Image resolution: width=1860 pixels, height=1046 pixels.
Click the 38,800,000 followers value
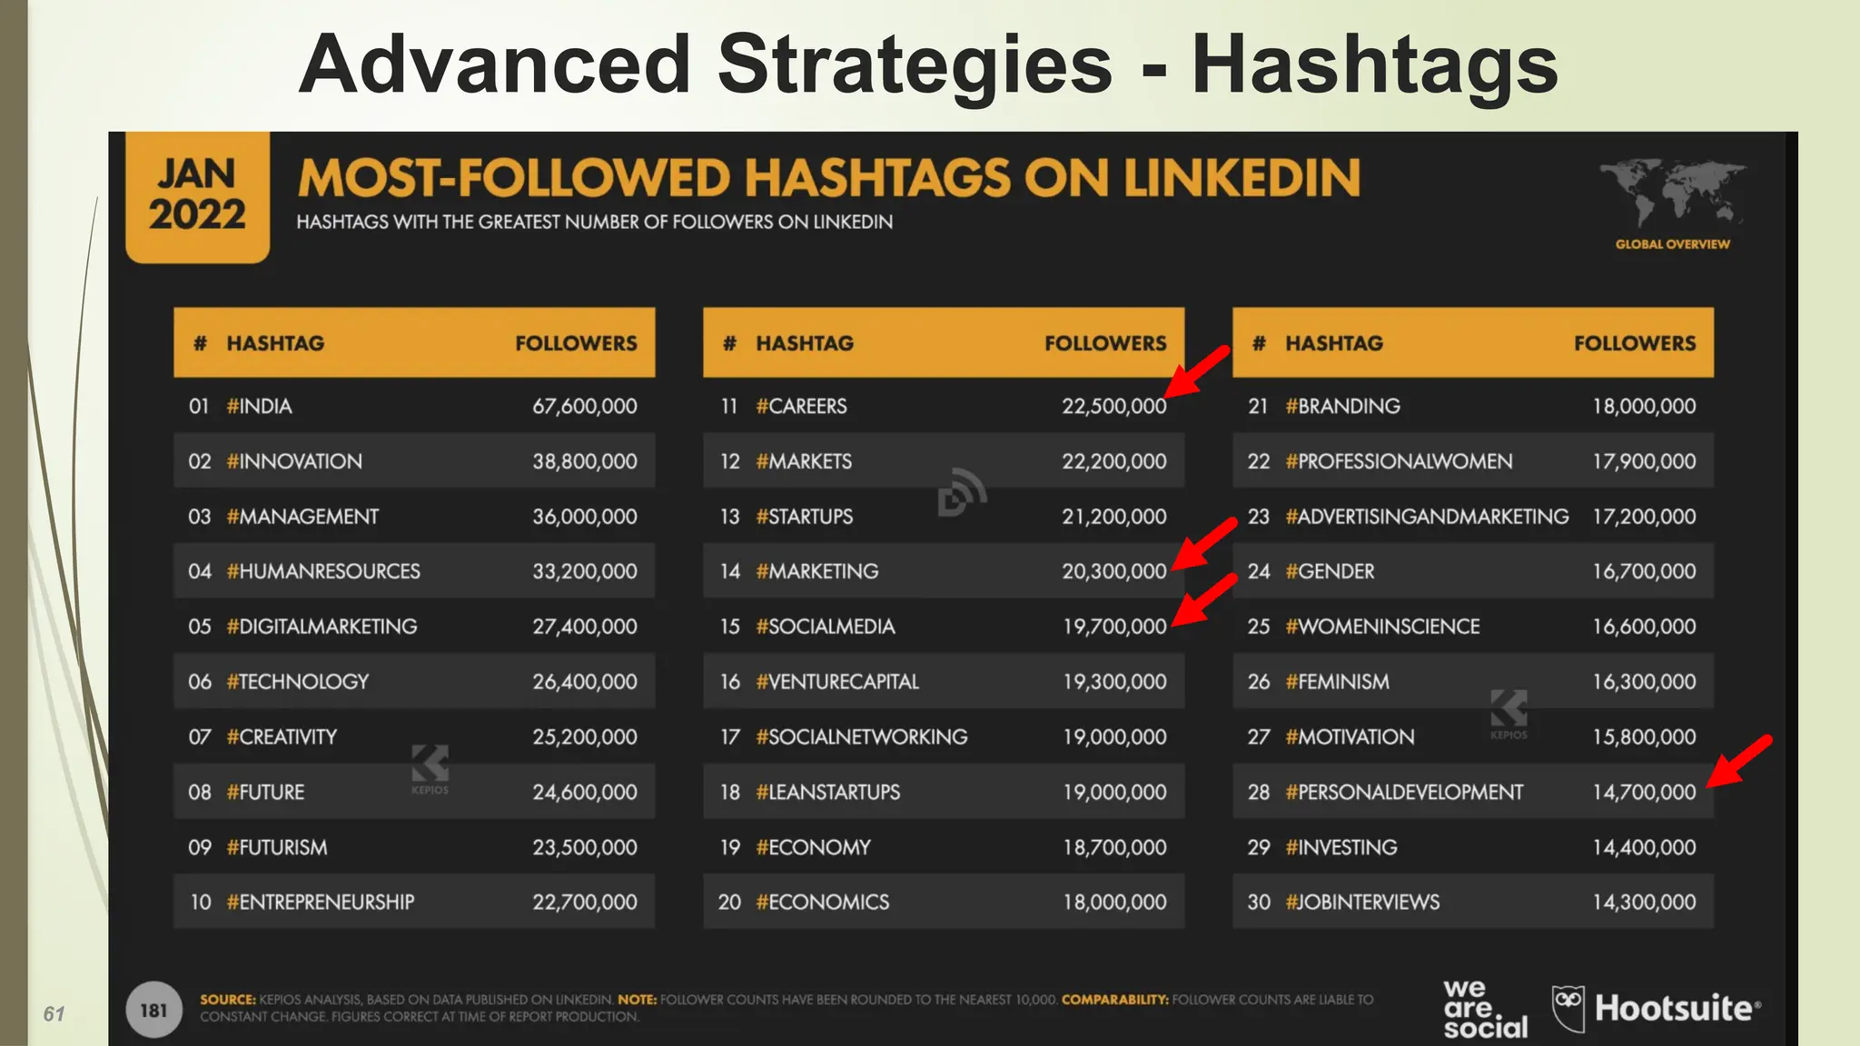tap(585, 461)
